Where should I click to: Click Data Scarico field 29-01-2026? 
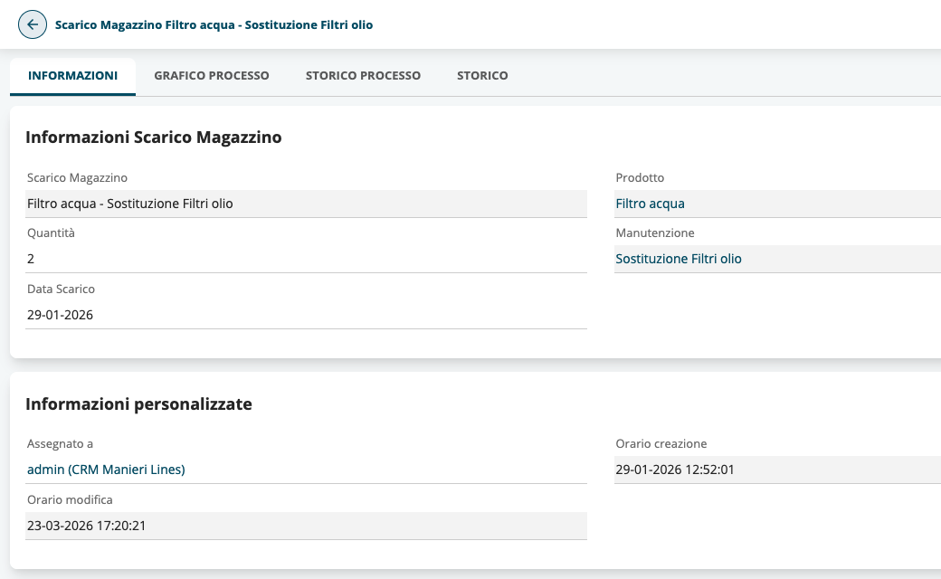306,315
